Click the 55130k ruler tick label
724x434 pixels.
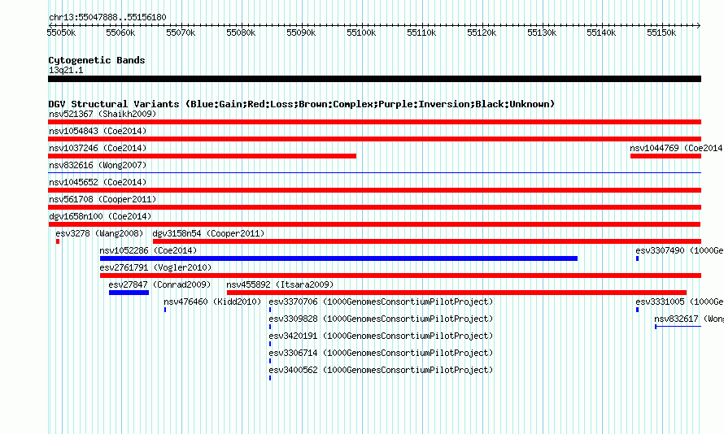[x=542, y=33]
